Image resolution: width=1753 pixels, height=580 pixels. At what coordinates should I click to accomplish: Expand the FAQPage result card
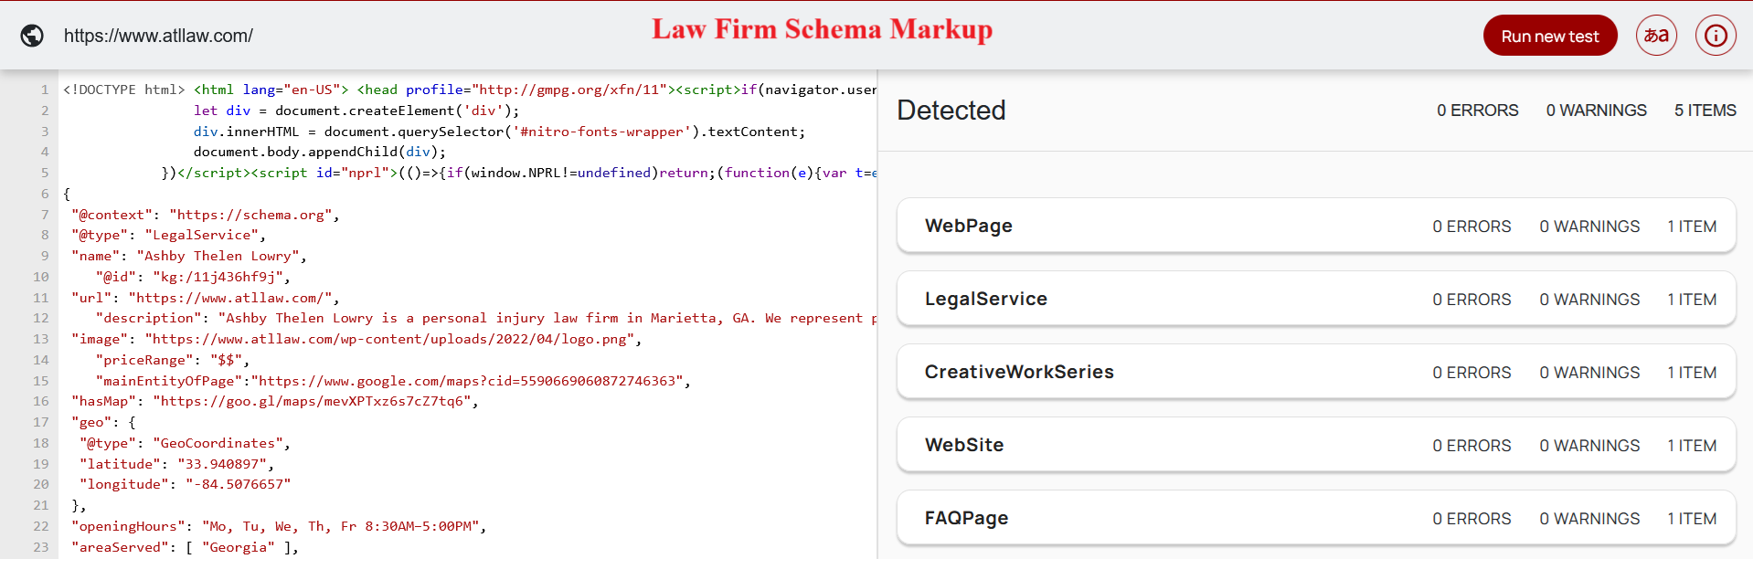(1316, 518)
